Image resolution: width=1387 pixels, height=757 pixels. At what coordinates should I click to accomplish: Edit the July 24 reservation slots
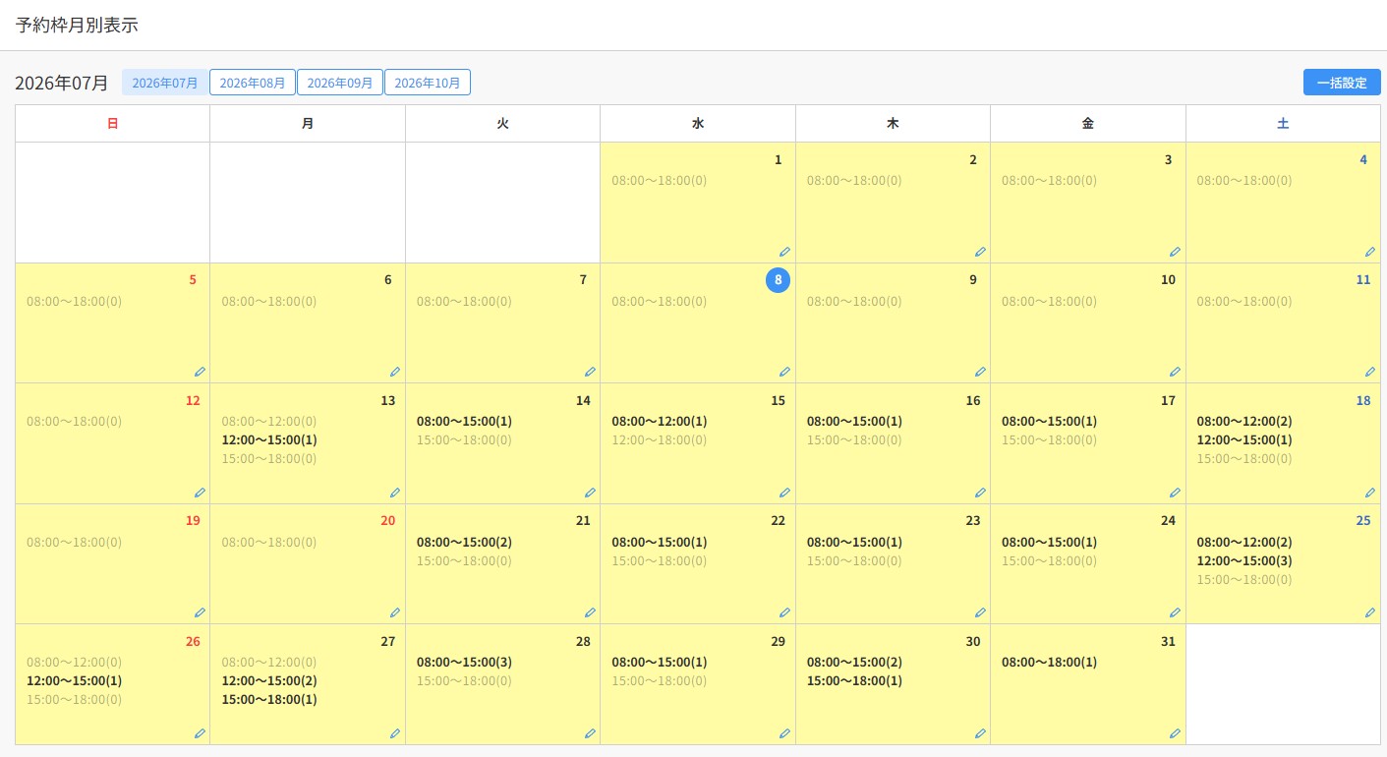1175,612
